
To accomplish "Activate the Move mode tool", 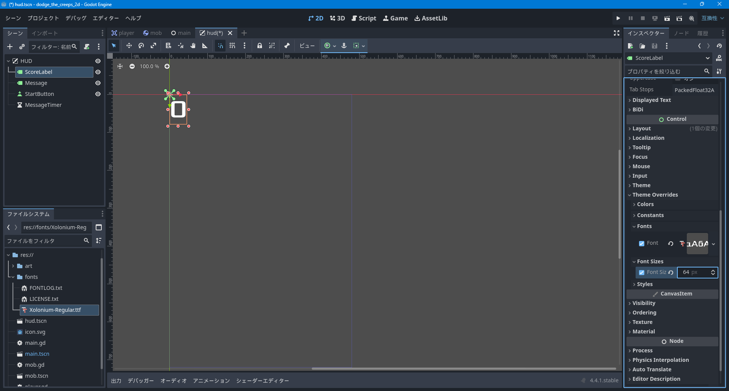I will click(x=129, y=46).
